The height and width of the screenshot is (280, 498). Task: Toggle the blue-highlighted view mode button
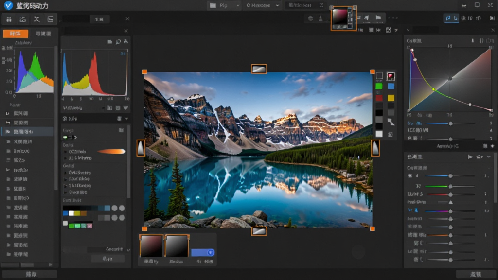coord(451,18)
